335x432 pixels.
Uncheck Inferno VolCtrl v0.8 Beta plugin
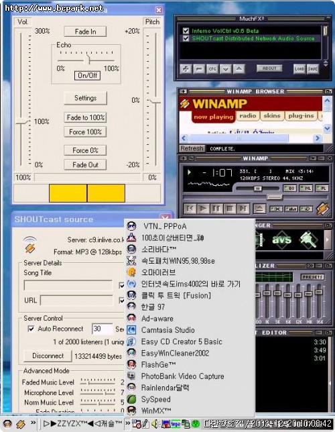[186, 31]
